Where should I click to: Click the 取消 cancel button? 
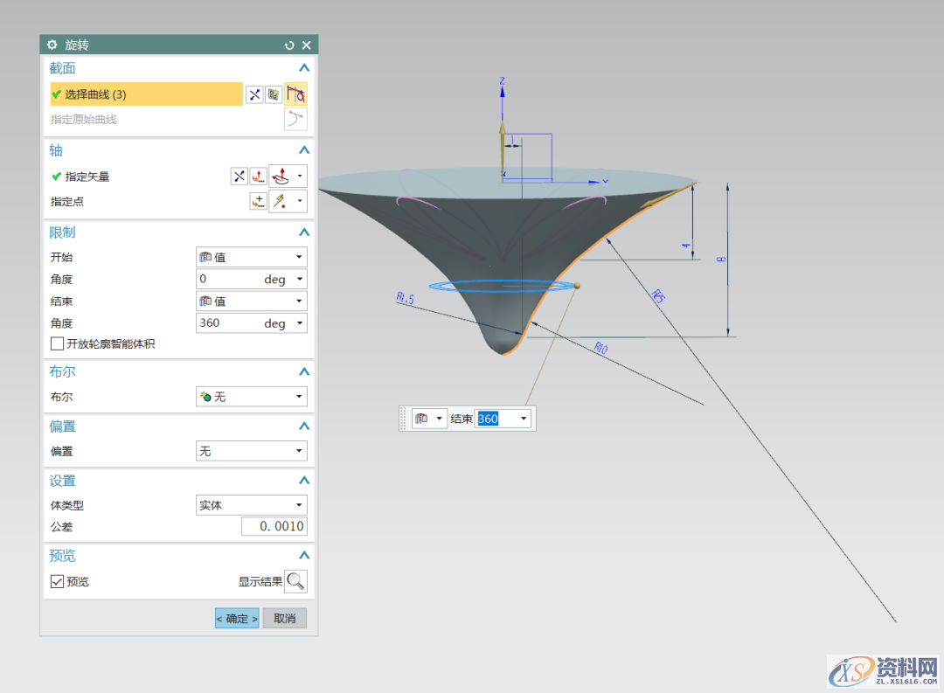tap(285, 619)
